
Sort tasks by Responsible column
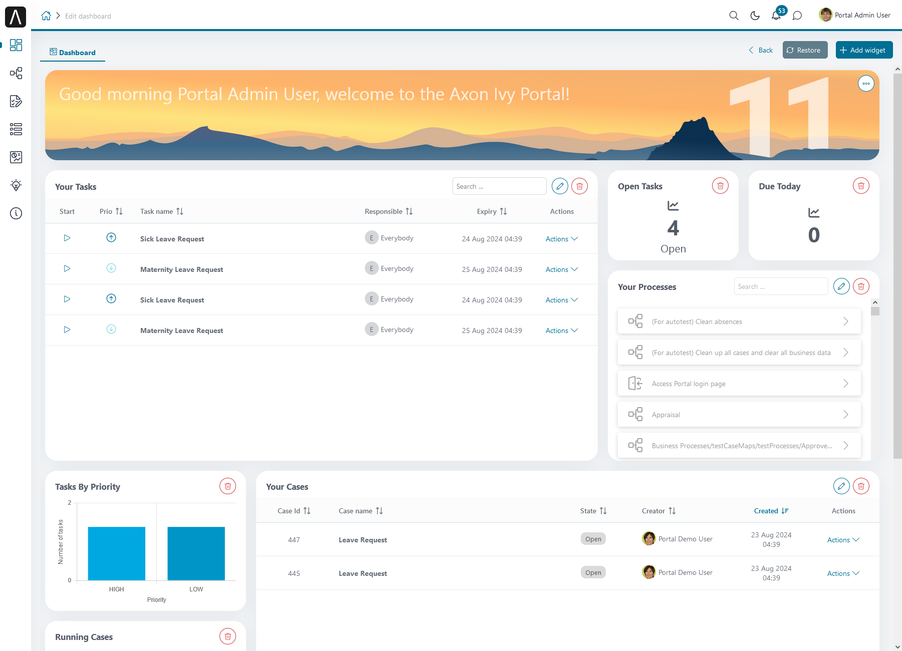409,211
